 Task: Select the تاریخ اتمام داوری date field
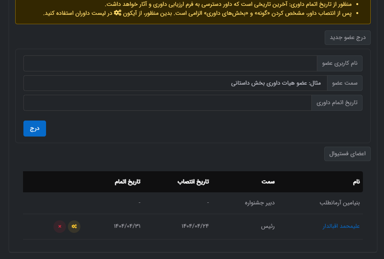coord(167,103)
